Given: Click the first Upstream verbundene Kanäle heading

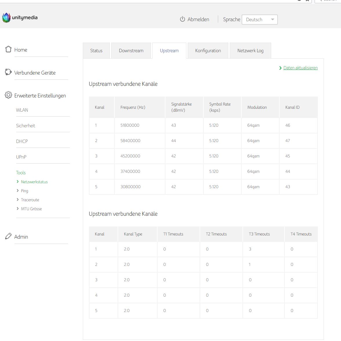Looking at the screenshot, I should pyautogui.click(x=123, y=84).
